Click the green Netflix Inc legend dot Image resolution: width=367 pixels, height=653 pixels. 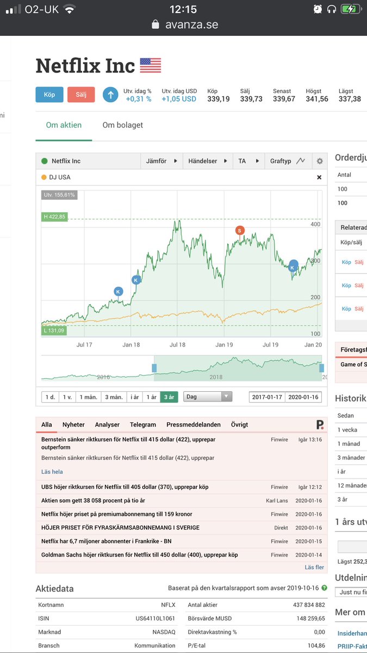[x=45, y=161]
